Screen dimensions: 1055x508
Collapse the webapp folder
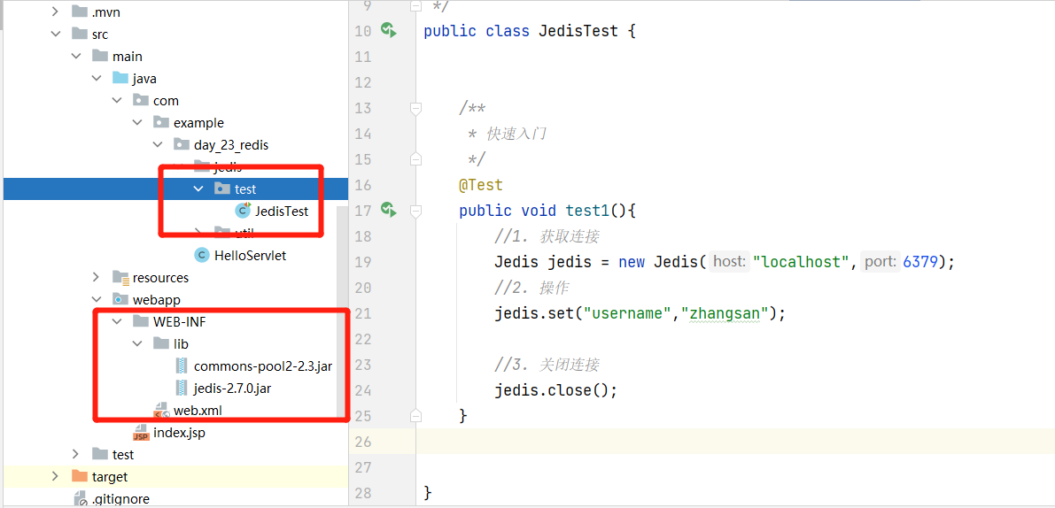tap(97, 299)
